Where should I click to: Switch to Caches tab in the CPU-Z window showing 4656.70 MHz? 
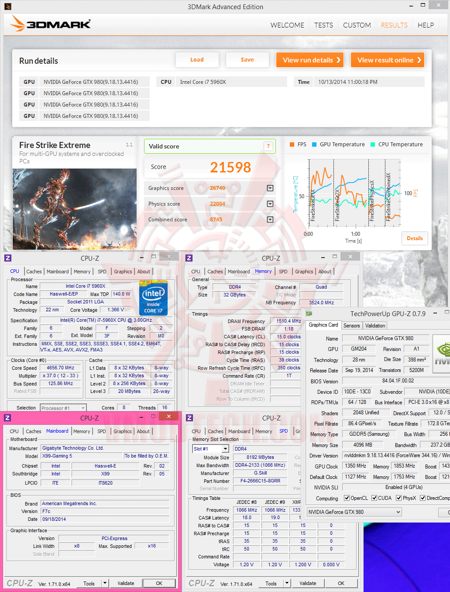pos(34,272)
